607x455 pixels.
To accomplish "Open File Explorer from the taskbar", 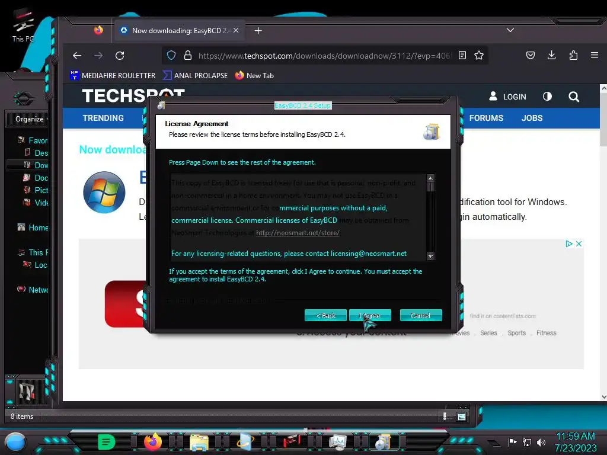I will (199, 442).
